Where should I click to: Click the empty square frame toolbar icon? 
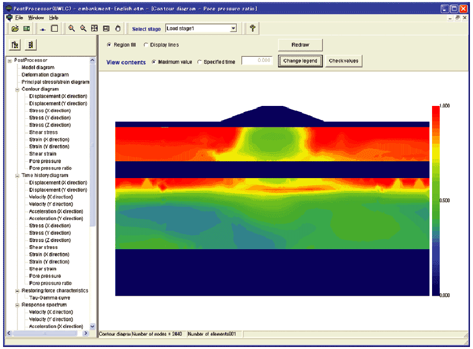[x=54, y=29]
